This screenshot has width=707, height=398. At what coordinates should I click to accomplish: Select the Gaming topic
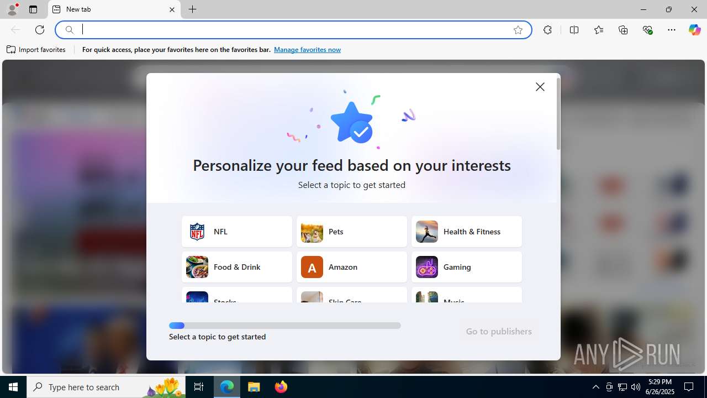click(467, 267)
